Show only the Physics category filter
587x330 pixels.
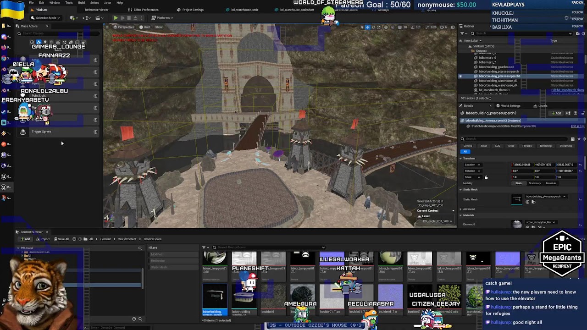point(527,146)
